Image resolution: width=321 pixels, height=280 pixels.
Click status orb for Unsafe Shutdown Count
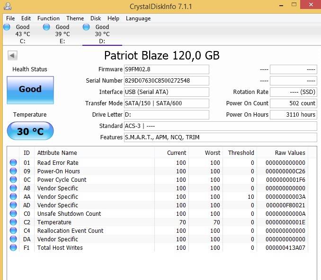pyautogui.click(x=13, y=213)
